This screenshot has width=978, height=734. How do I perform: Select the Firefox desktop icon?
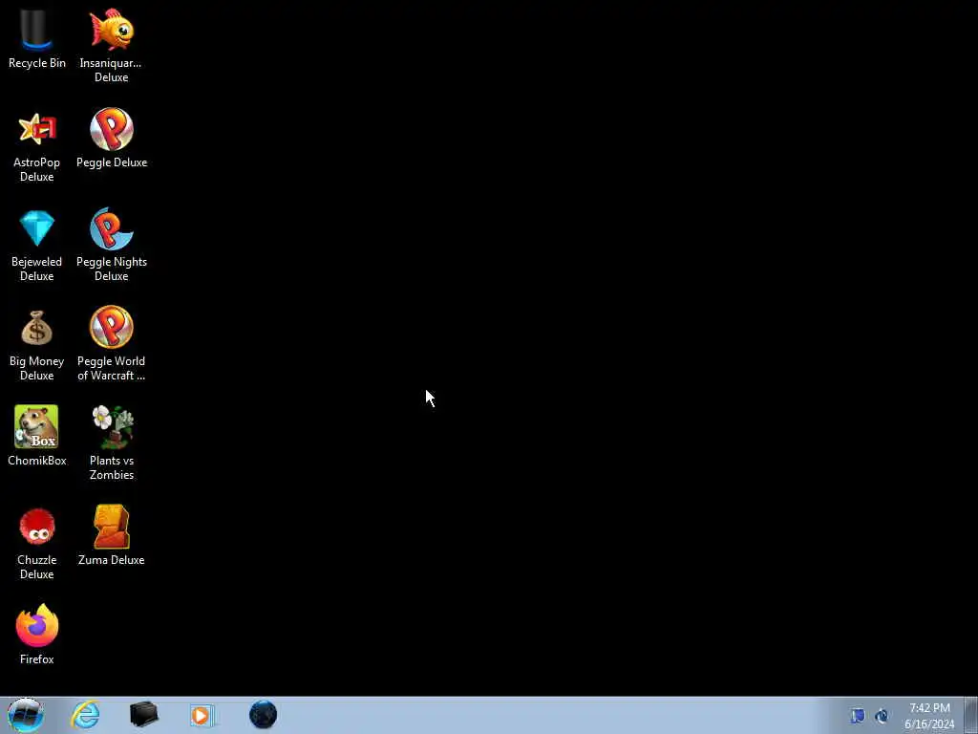[37, 625]
